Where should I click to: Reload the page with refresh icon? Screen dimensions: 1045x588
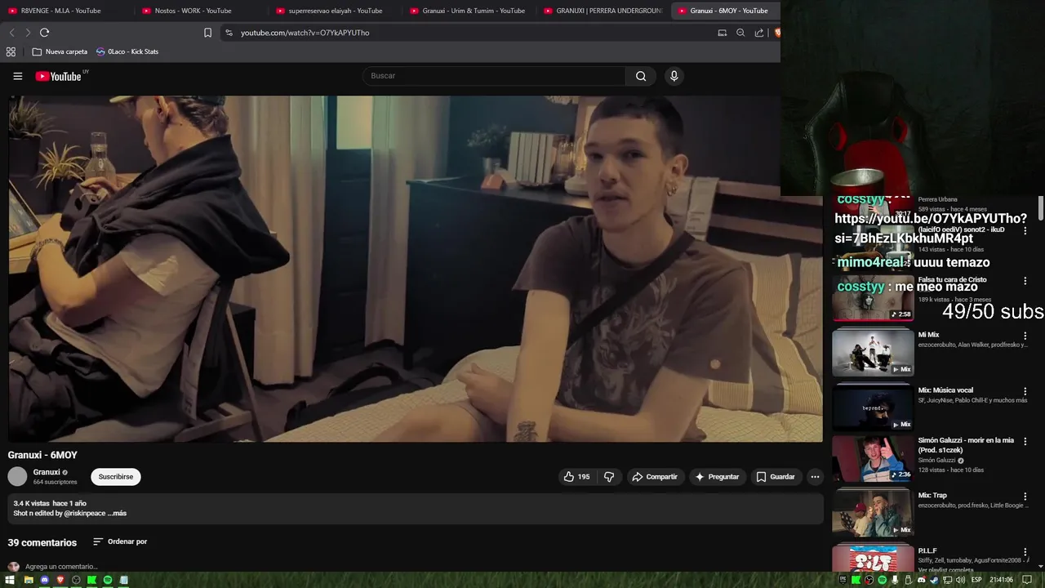coord(44,33)
